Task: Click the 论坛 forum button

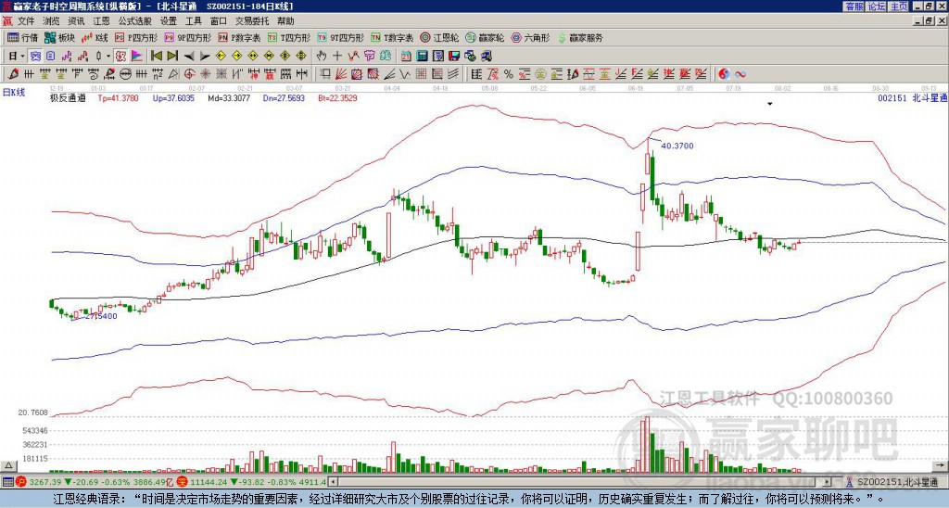Action: point(876,6)
